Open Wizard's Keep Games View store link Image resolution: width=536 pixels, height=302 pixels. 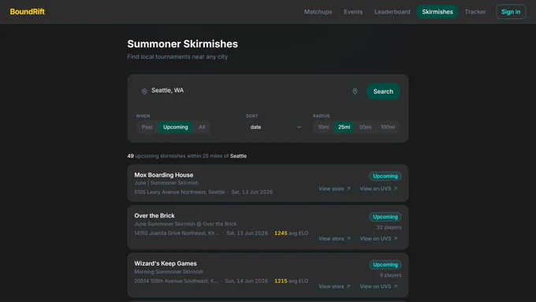tap(334, 286)
